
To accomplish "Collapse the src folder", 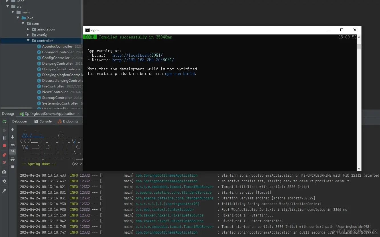I will 8,6.
